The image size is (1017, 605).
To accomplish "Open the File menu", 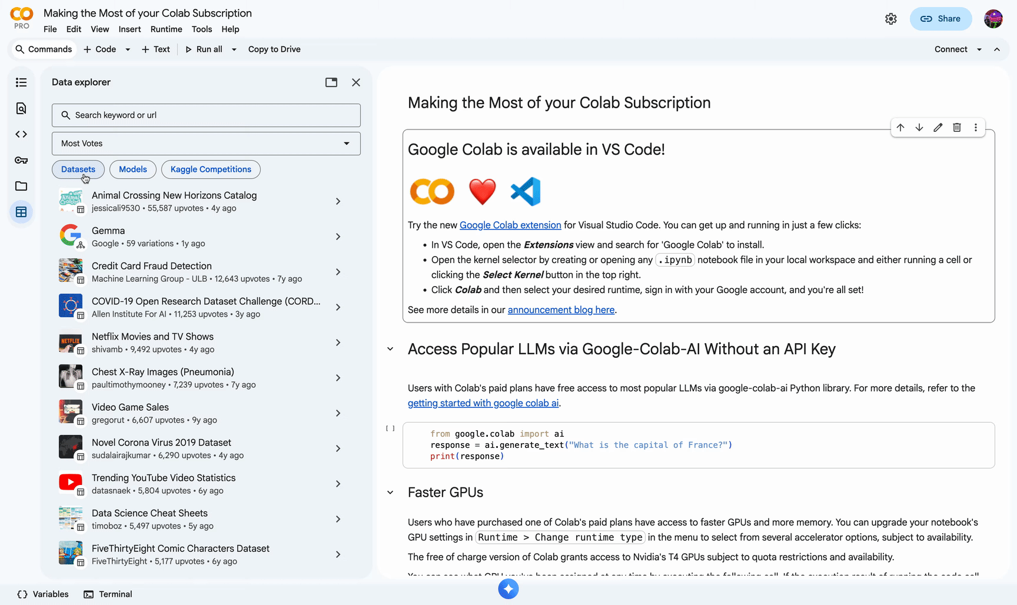I will coord(50,29).
